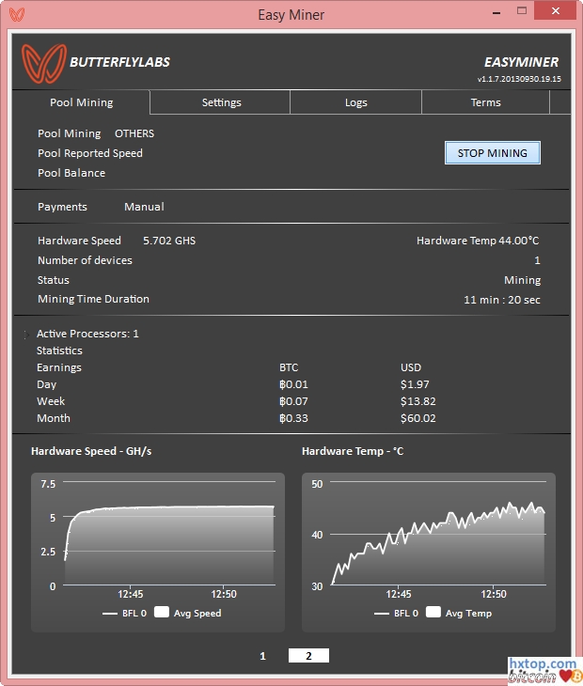Click BFL 0 legend under Hardware Speed chart
The height and width of the screenshot is (686, 583).
pyautogui.click(x=125, y=614)
